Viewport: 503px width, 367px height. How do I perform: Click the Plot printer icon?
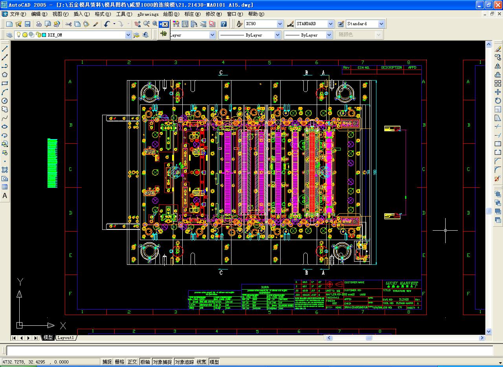[39, 24]
